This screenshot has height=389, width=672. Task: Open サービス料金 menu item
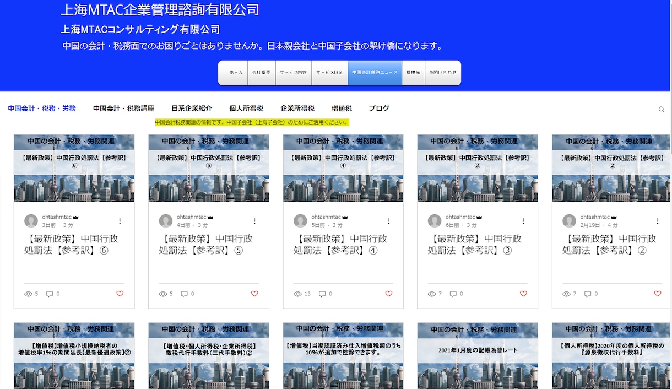click(x=329, y=73)
